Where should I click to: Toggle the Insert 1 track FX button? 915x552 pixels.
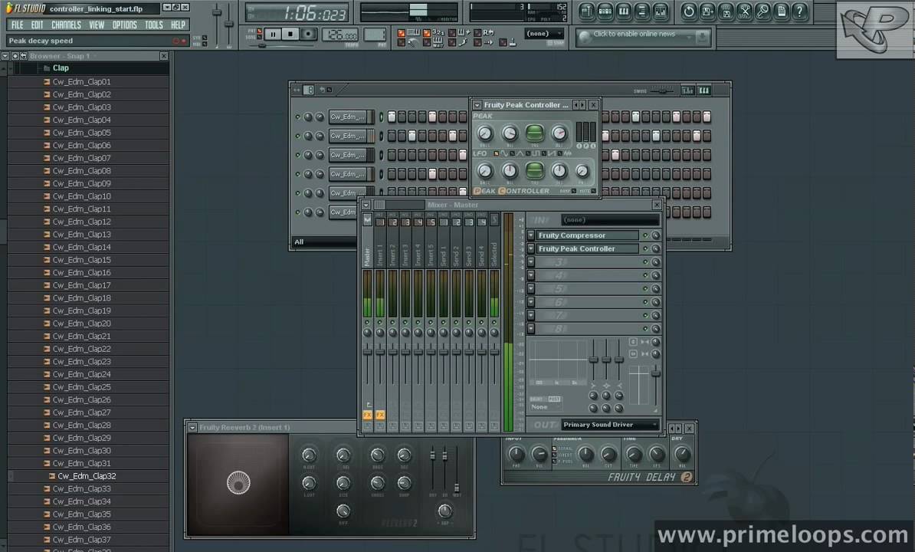pos(380,415)
